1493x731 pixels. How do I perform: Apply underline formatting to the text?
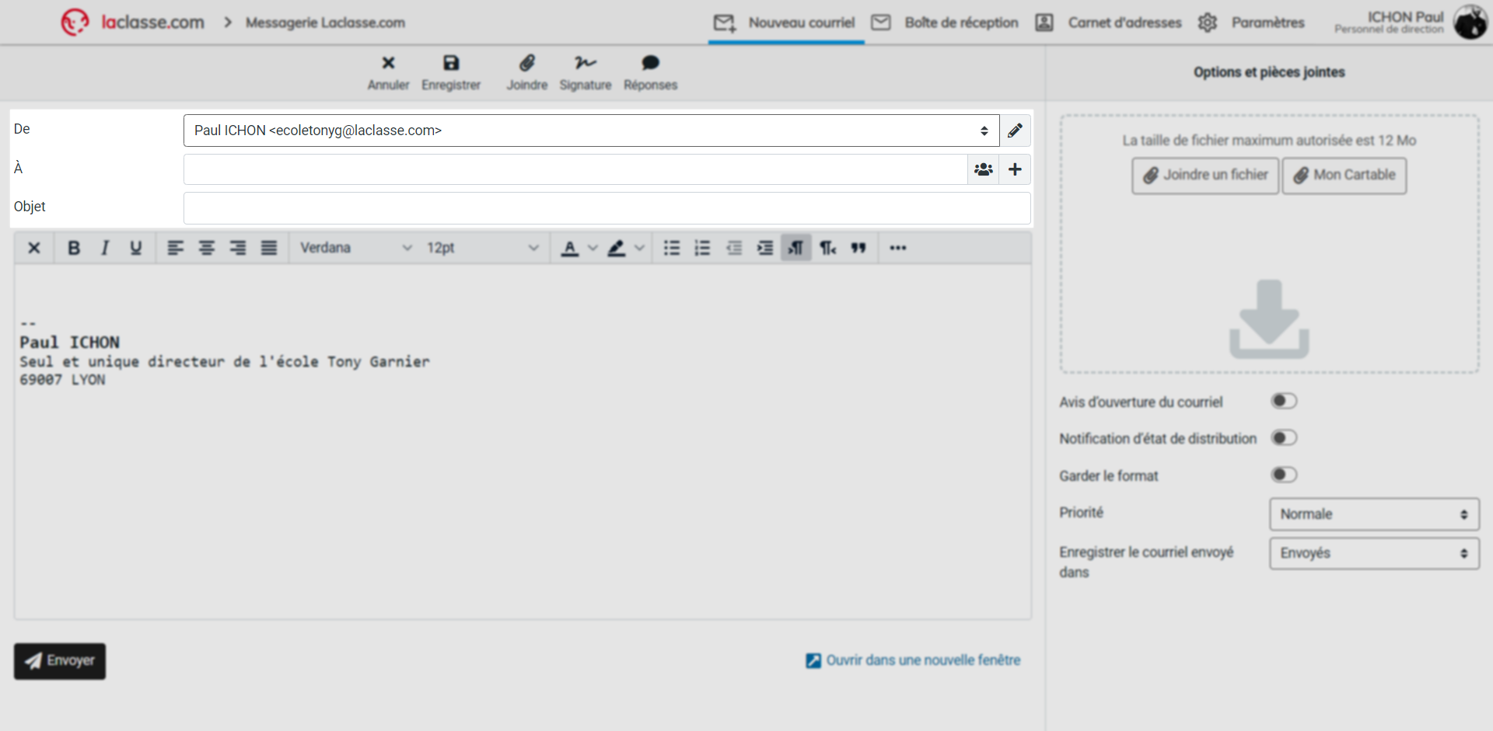click(136, 247)
